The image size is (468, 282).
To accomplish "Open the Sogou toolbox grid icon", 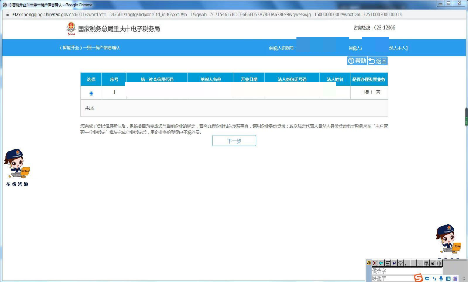I will 455,279.
